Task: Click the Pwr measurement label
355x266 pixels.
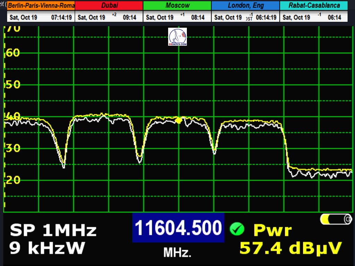Action: 272,230
